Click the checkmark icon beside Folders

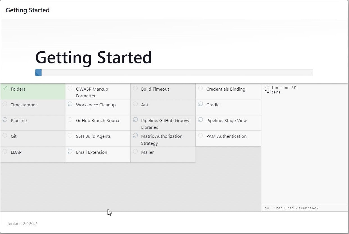pyautogui.click(x=5, y=88)
